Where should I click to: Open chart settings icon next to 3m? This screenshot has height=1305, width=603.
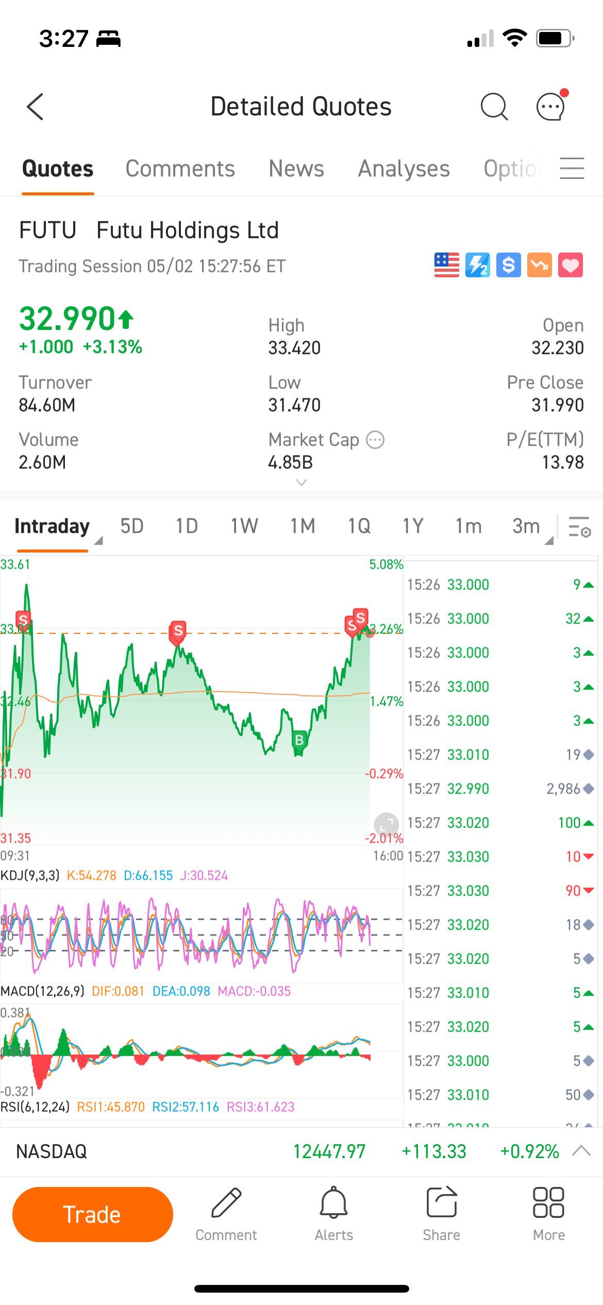coord(580,527)
